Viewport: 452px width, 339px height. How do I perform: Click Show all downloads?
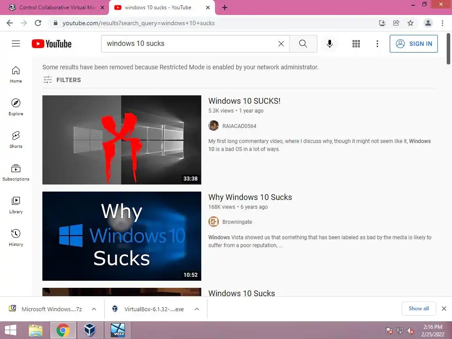pos(419,309)
